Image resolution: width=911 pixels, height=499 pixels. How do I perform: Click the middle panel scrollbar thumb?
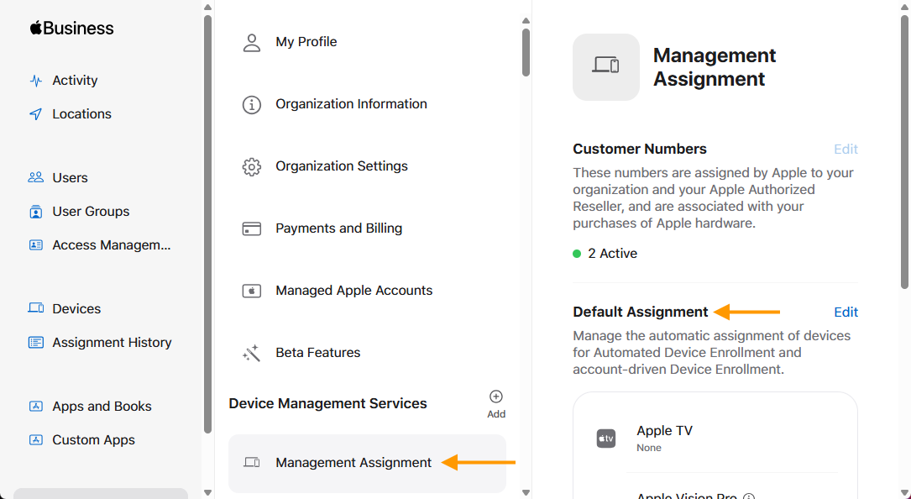526,52
